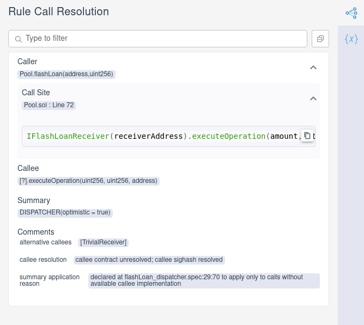Click the IFlashLoanReceiver code line
The height and width of the screenshot is (325, 364).
(x=158, y=136)
